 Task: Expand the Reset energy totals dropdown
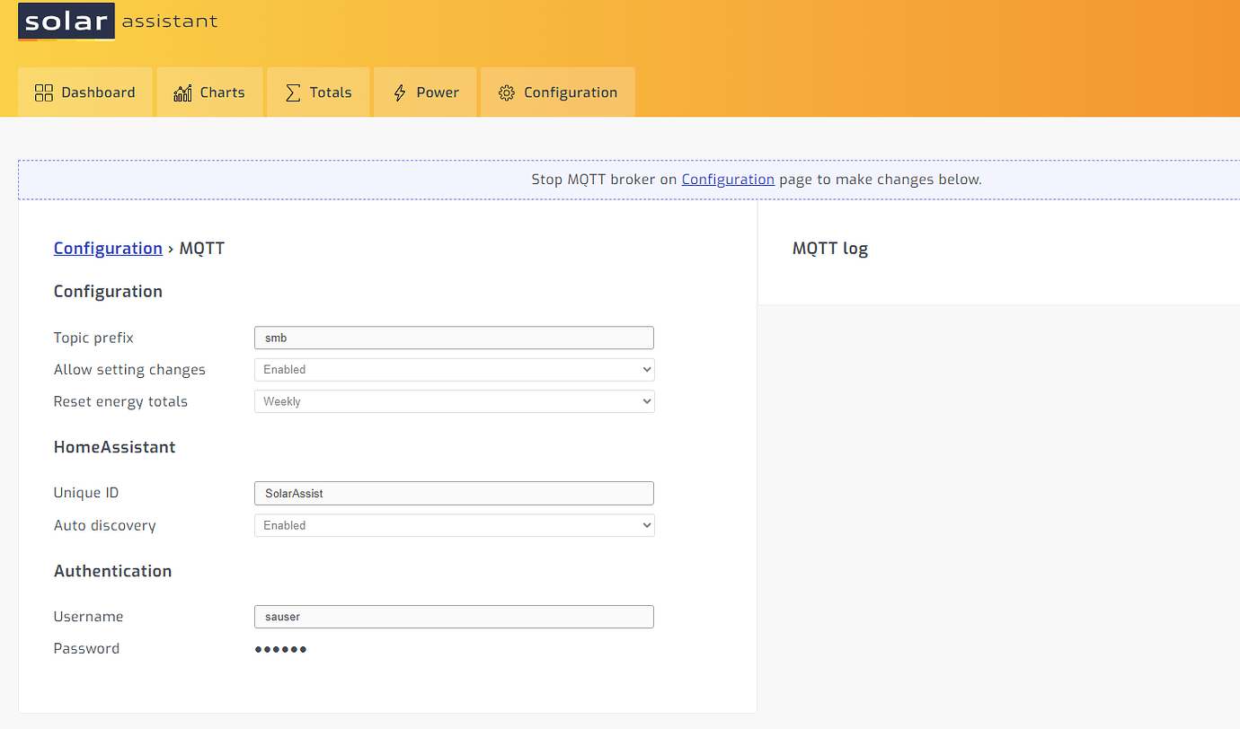tap(454, 401)
